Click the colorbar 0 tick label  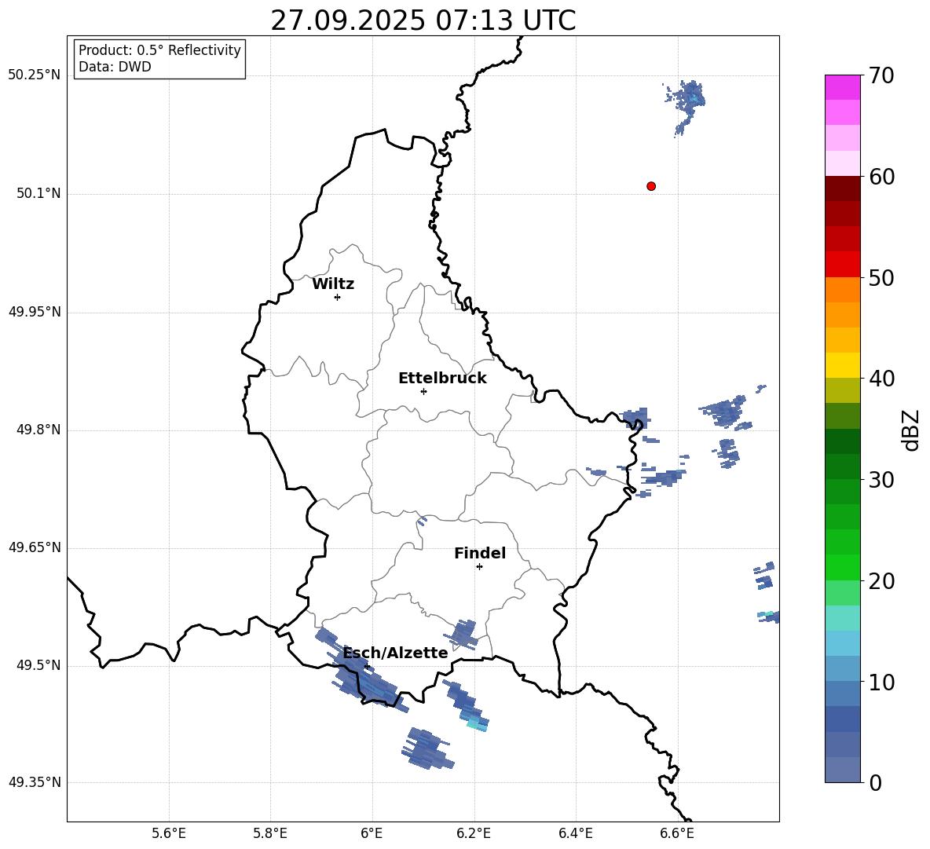[876, 782]
